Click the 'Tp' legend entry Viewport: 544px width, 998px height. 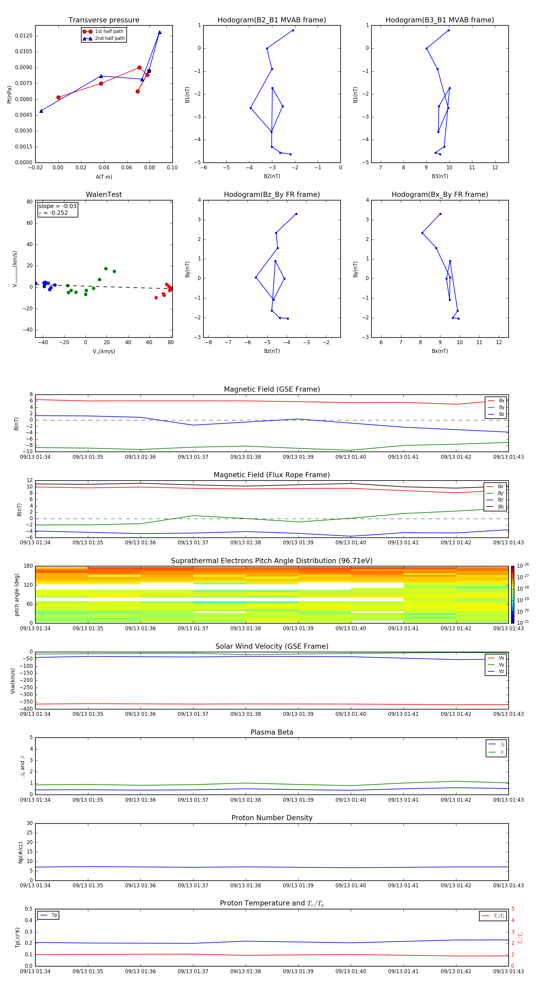48,915
